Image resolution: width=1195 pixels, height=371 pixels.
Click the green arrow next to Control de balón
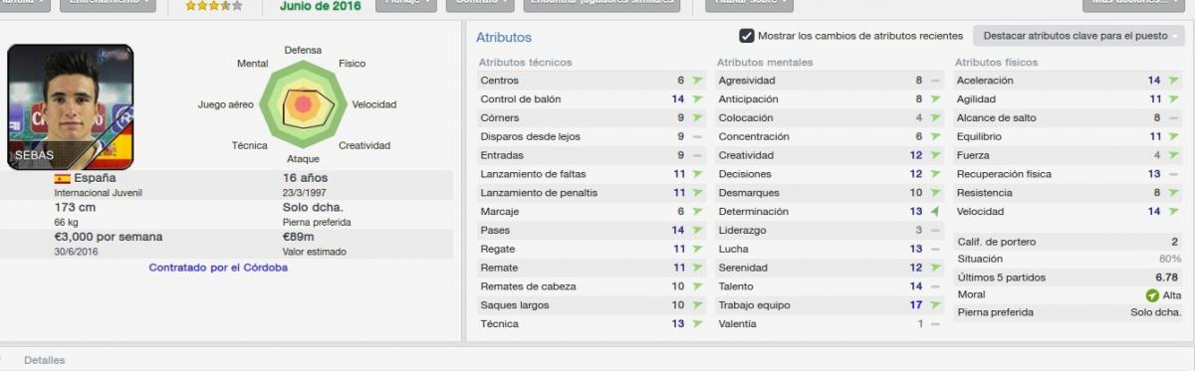696,99
